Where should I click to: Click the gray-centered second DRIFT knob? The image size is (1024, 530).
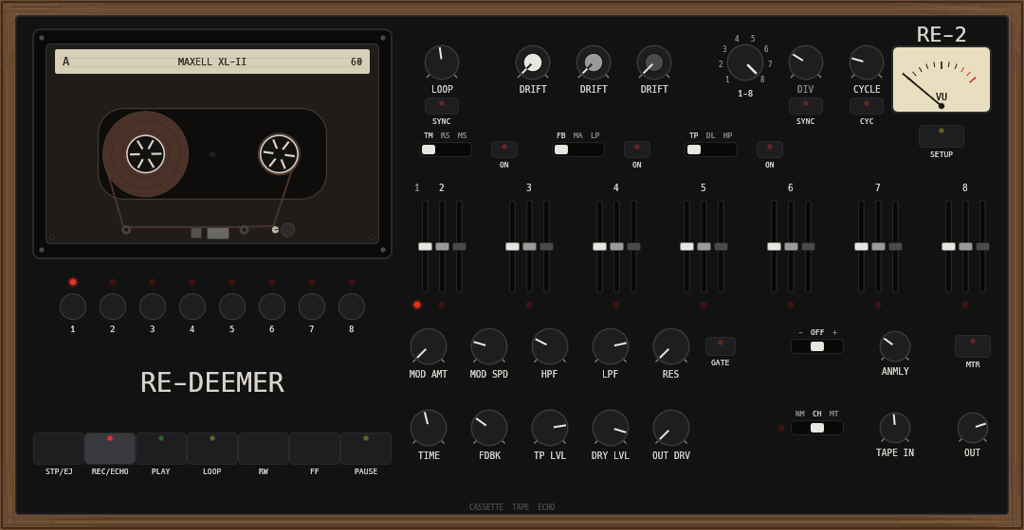pyautogui.click(x=594, y=62)
